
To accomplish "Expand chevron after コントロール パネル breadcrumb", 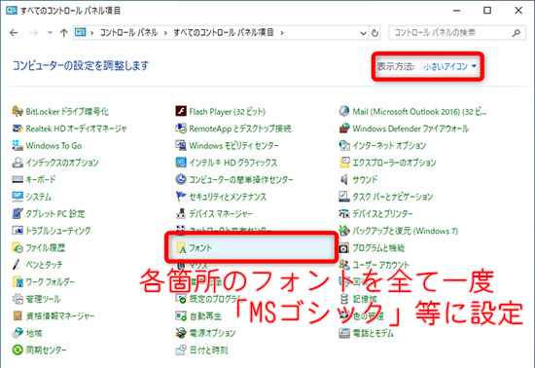I will click(x=165, y=33).
